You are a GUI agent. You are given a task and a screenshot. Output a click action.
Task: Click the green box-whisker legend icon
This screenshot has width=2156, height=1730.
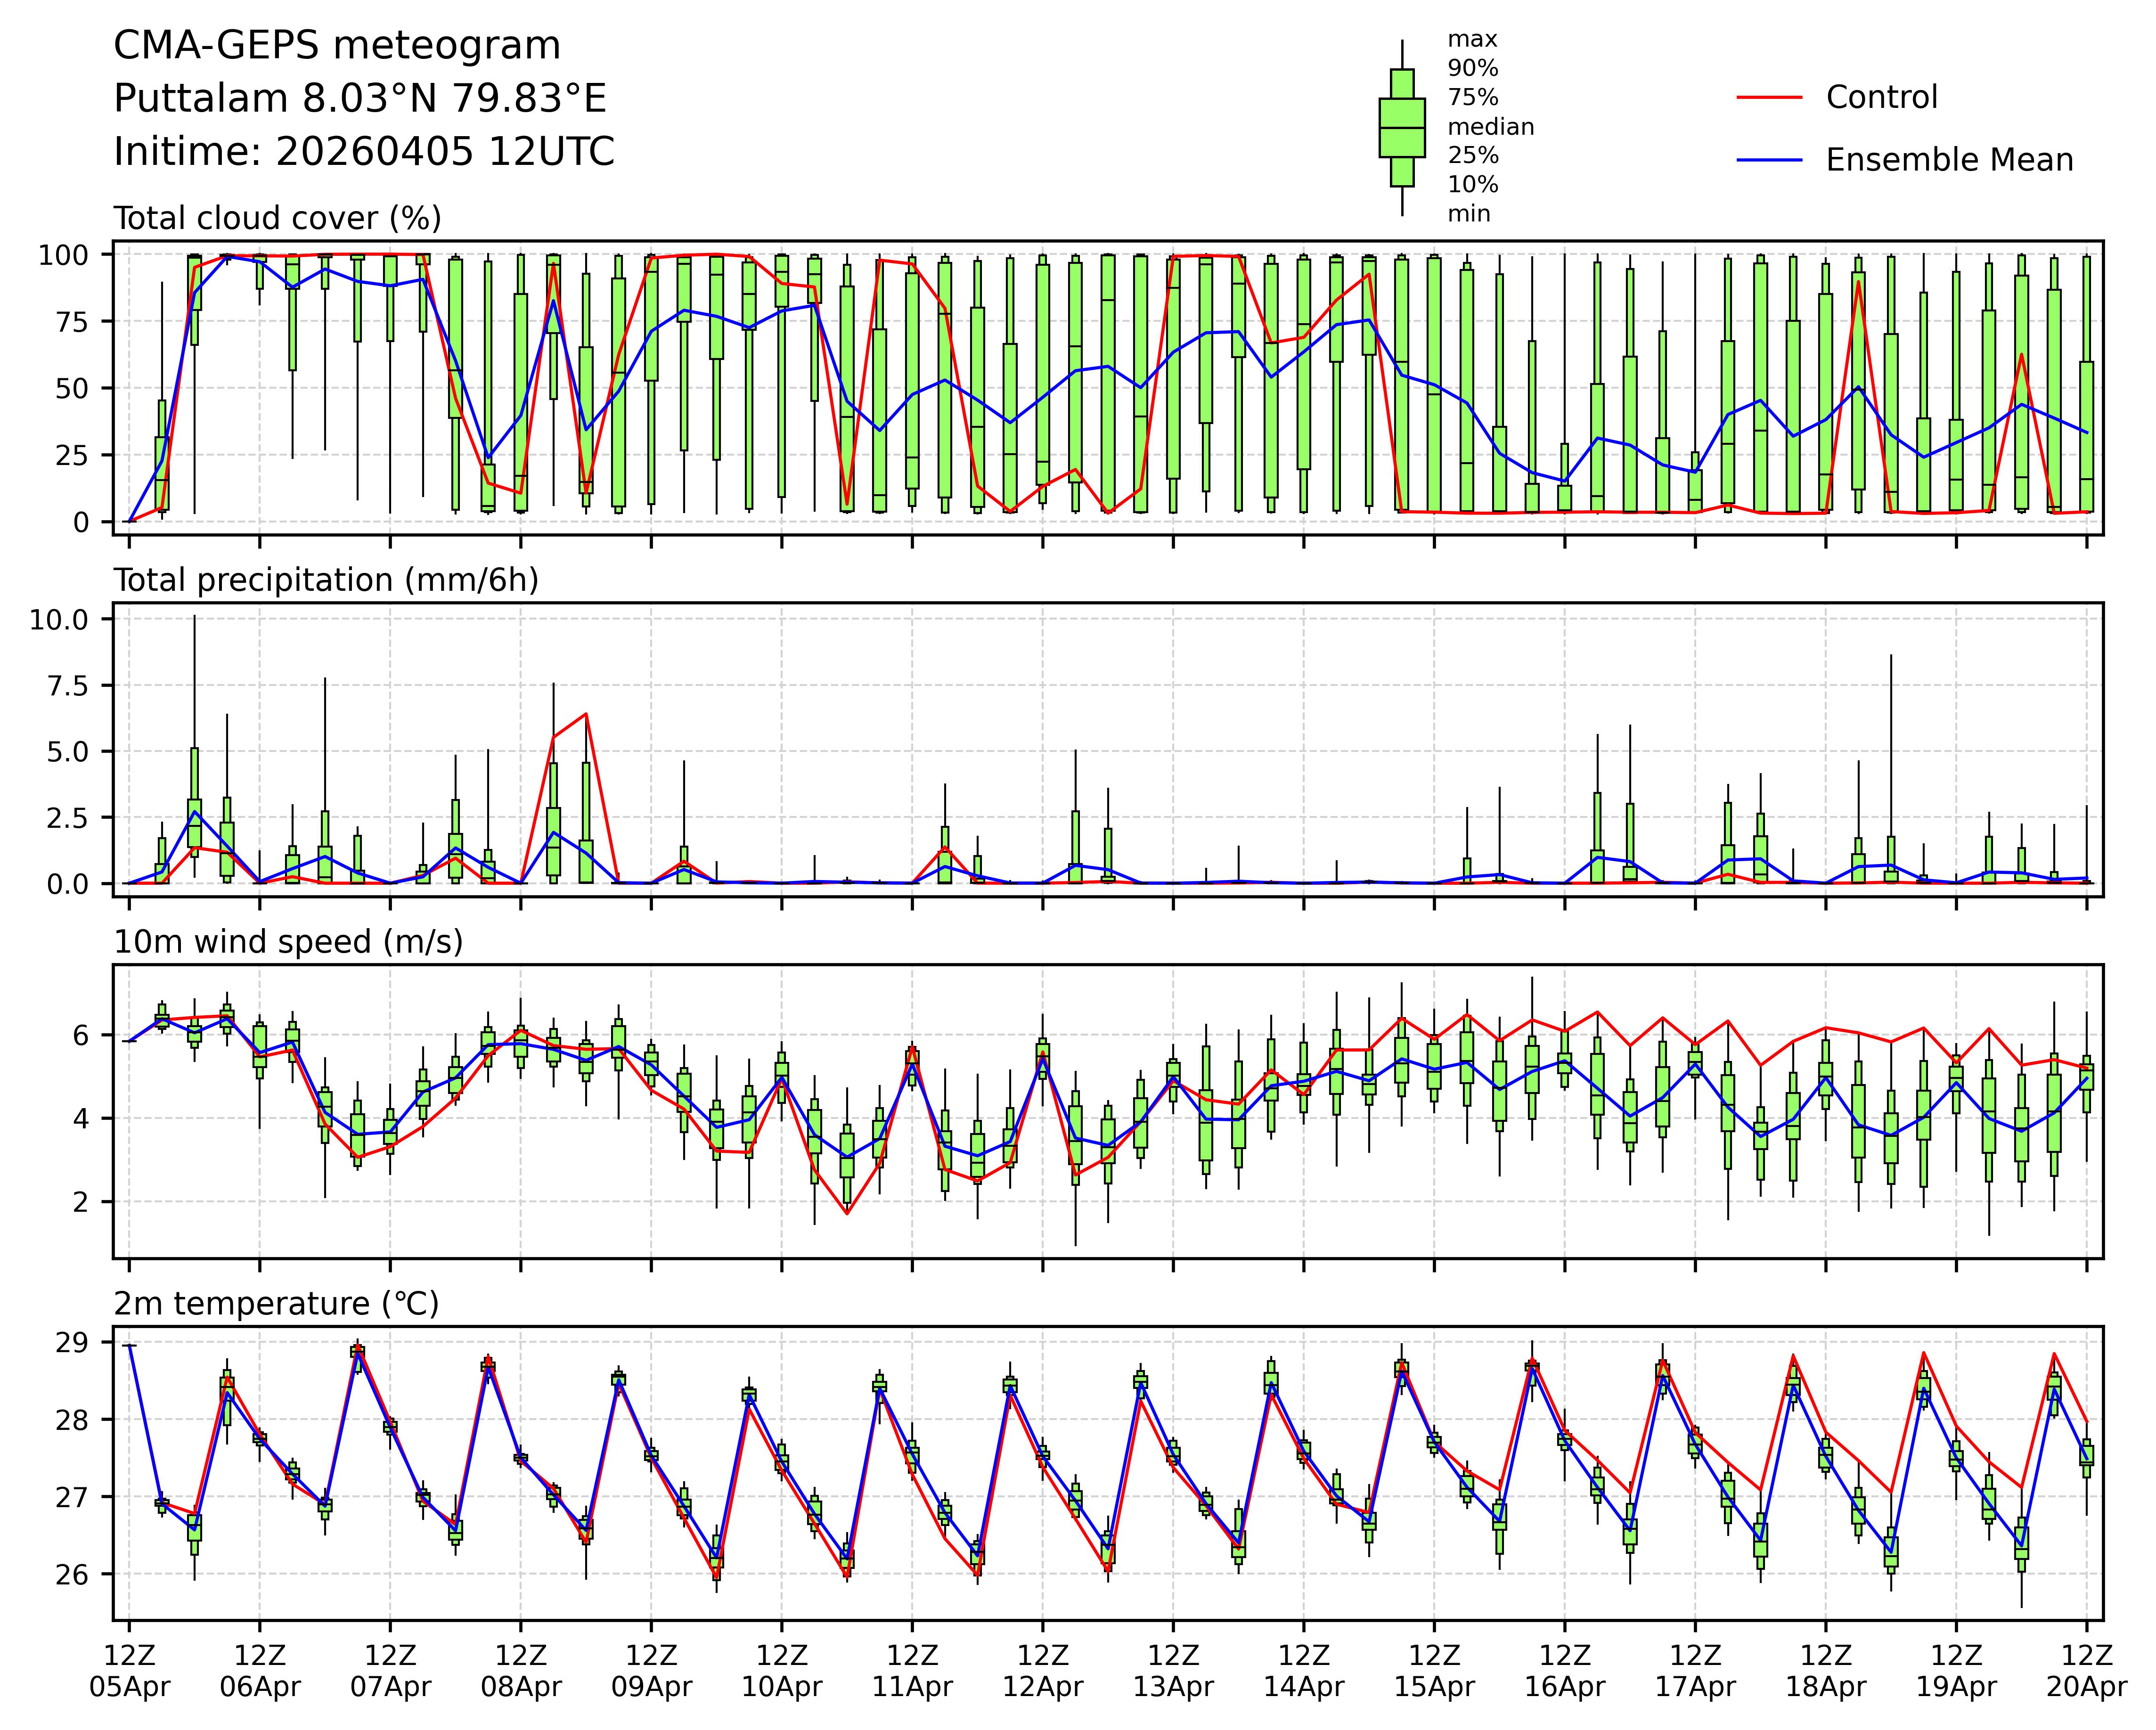[1401, 128]
